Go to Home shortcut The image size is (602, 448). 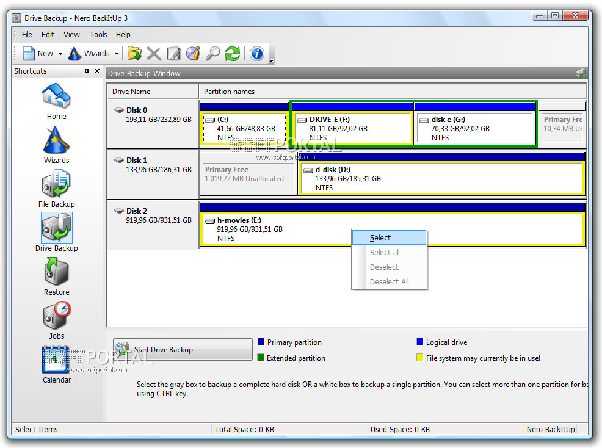click(x=56, y=101)
